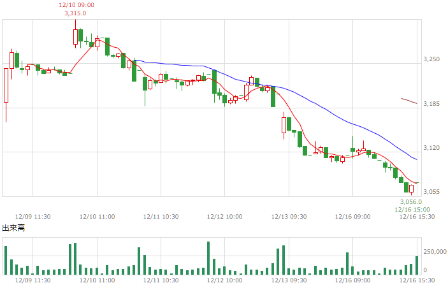Click the 出来高 volume heading
The width and height of the screenshot is (448, 290).
[13, 228]
